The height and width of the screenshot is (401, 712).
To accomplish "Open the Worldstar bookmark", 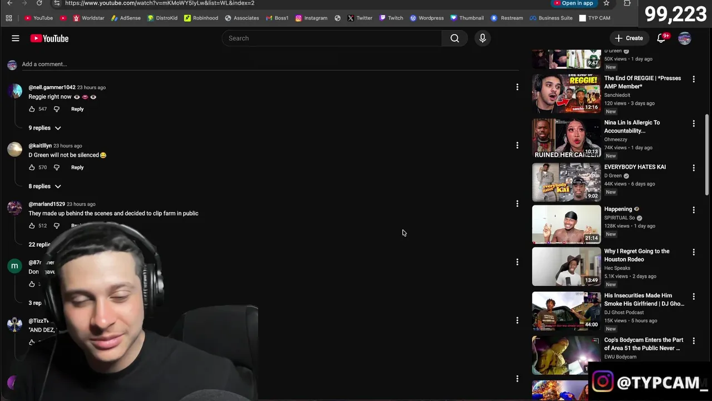I will coord(88,18).
